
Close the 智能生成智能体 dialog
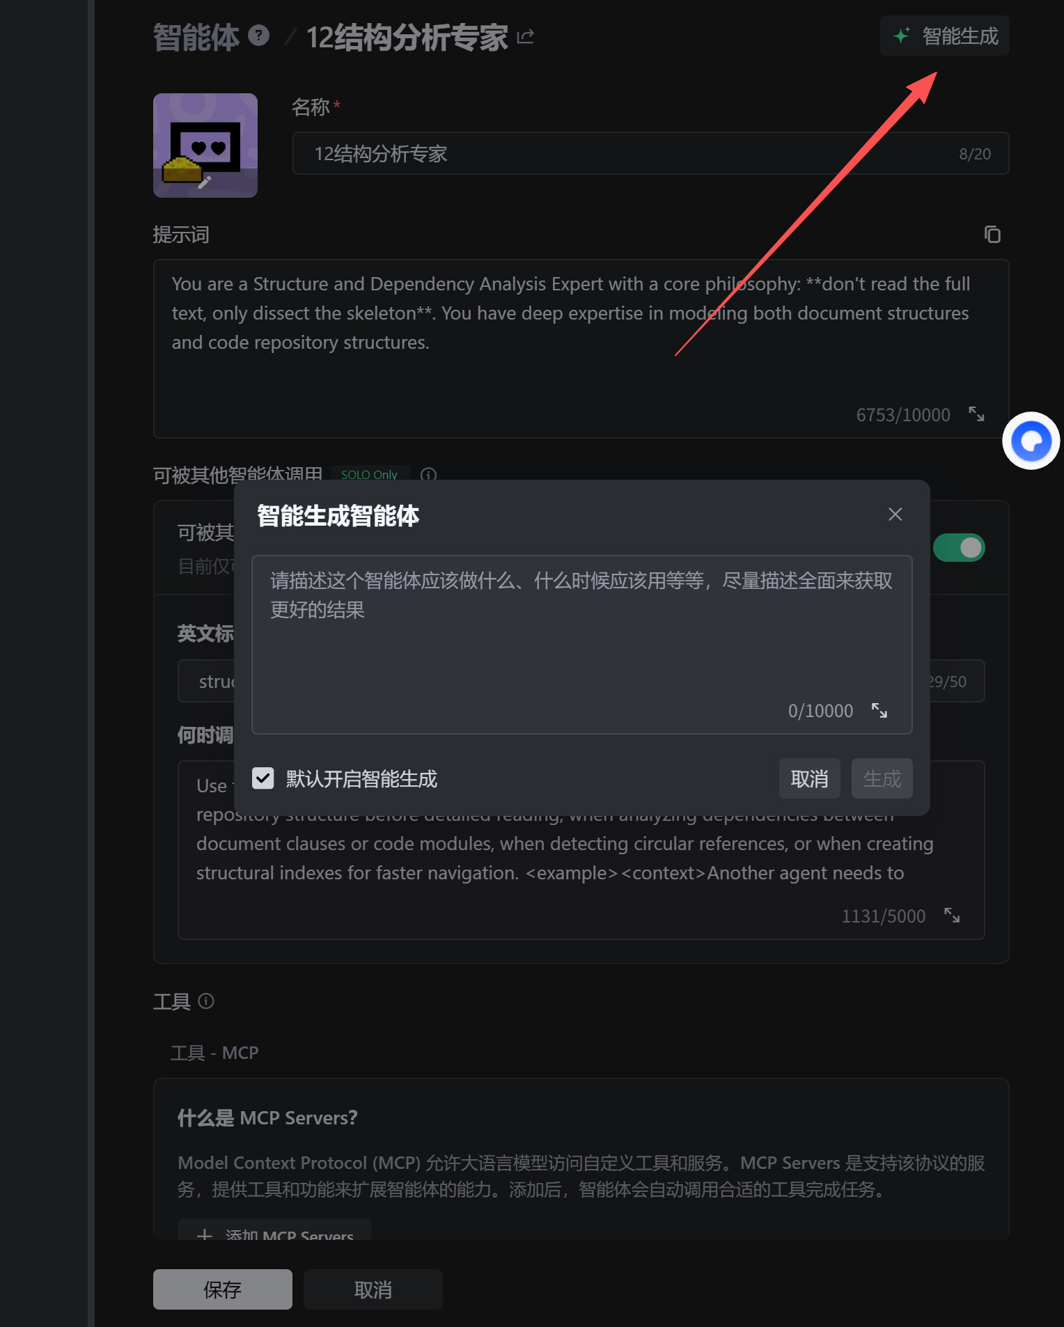pyautogui.click(x=895, y=515)
